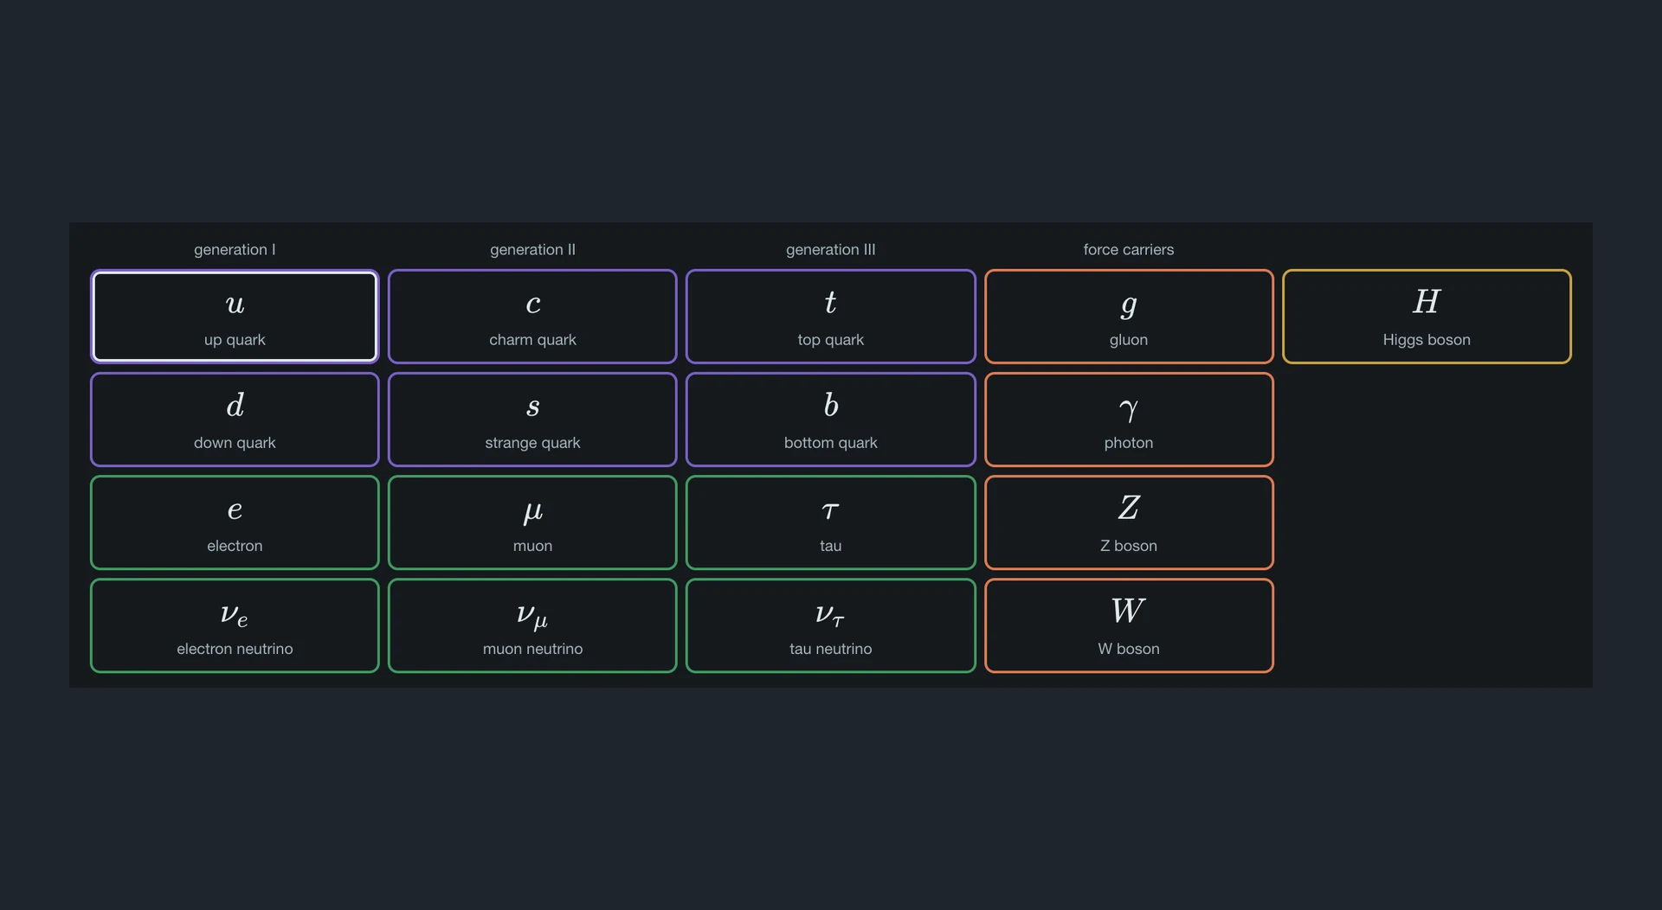This screenshot has height=910, width=1662.
Task: Choose the Z boson tile
Action: coord(1129,522)
